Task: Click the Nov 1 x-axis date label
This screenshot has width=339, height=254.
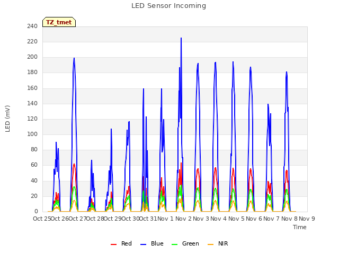Action: (166, 219)
